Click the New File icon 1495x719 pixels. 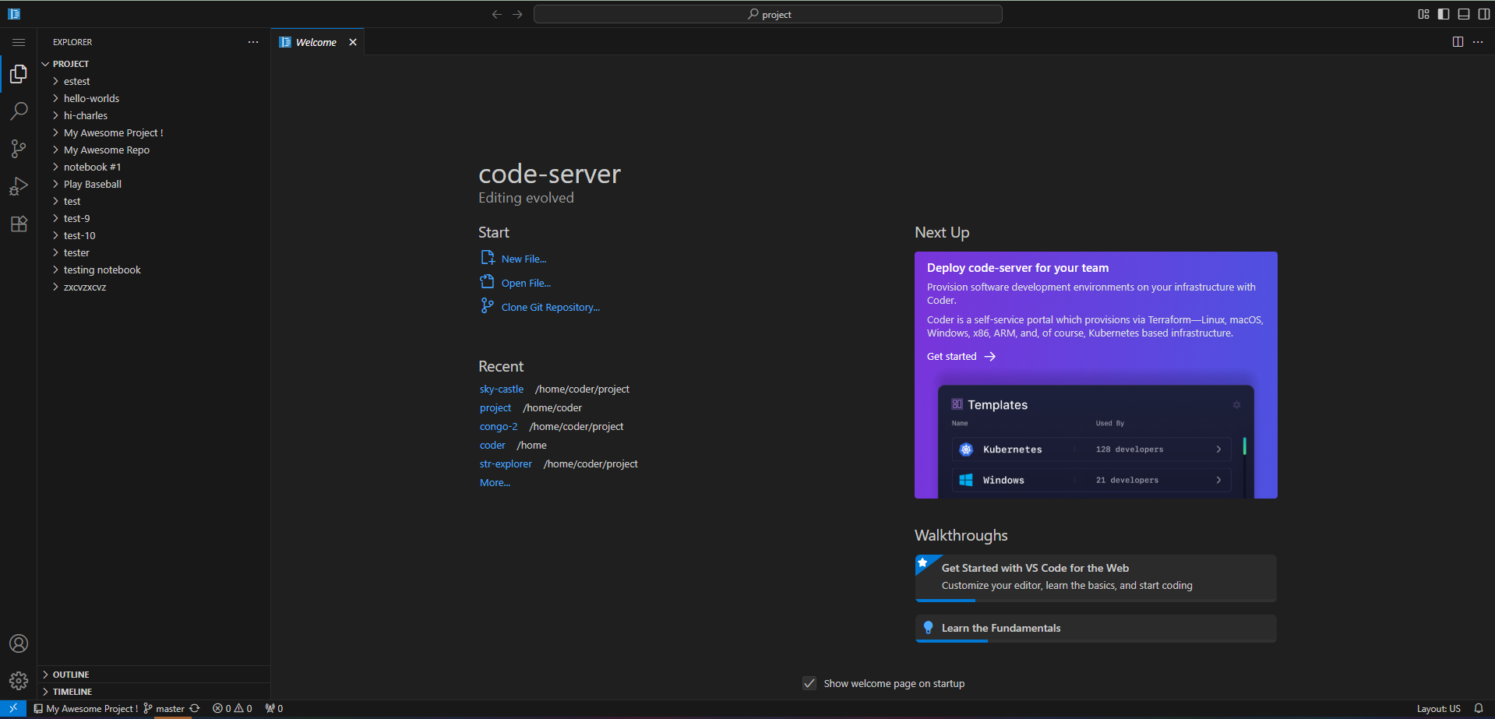click(488, 258)
